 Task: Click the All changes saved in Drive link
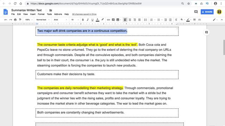[84, 14]
